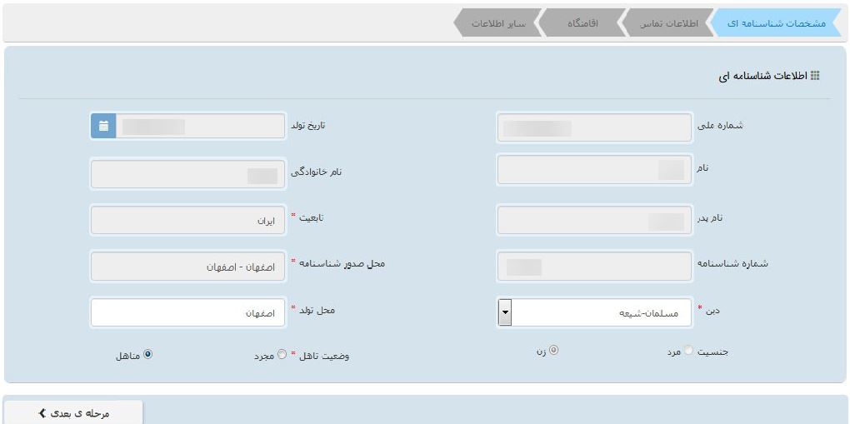This screenshot has width=850, height=424.
Task: Click the شماره شناسنامه field
Action: 594,267
